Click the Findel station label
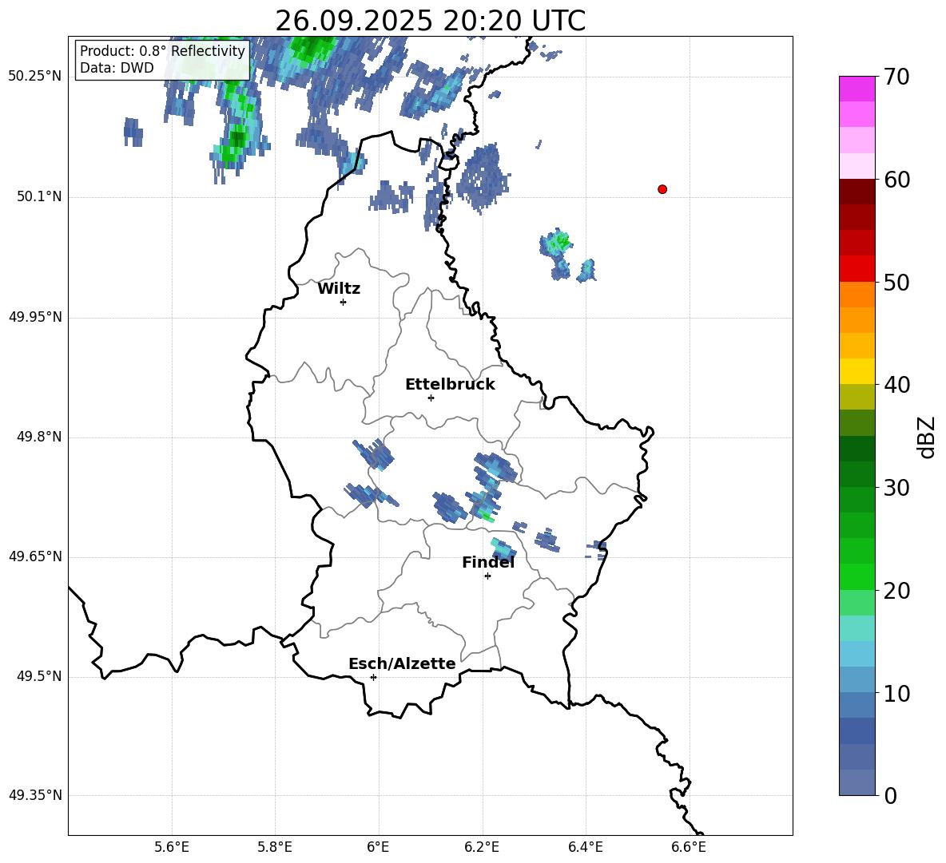This screenshot has height=863, width=946. point(488,562)
